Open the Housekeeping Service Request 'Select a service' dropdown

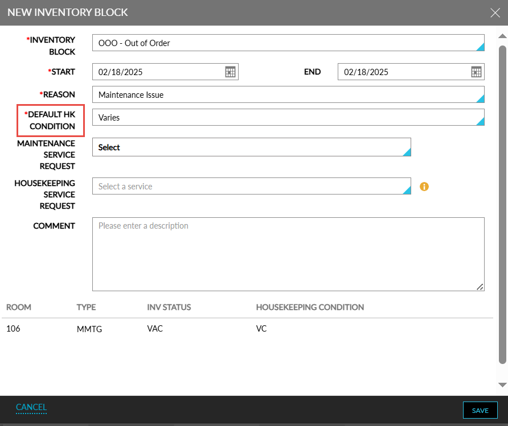point(251,186)
